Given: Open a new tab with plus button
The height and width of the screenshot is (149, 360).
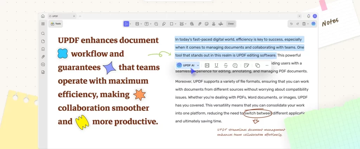Looking at the screenshot, I should pyautogui.click(x=80, y=16).
